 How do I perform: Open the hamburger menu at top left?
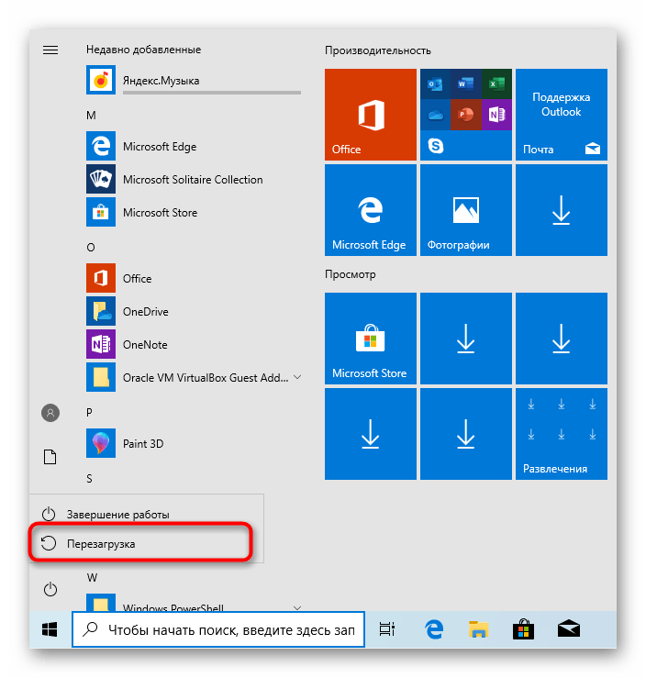pyautogui.click(x=50, y=50)
